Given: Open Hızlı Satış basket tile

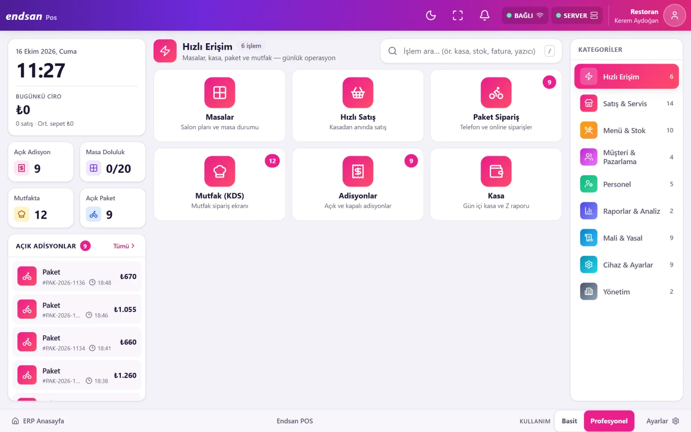Looking at the screenshot, I should (x=358, y=105).
